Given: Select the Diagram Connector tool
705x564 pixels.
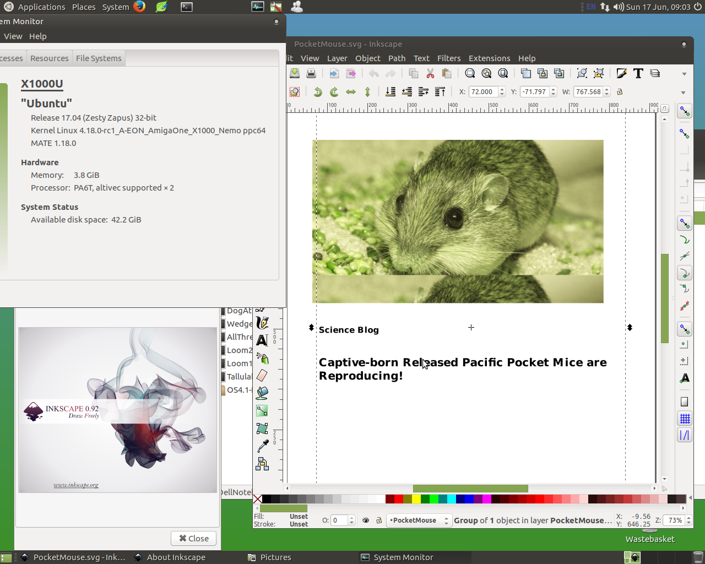Looking at the screenshot, I should [262, 464].
